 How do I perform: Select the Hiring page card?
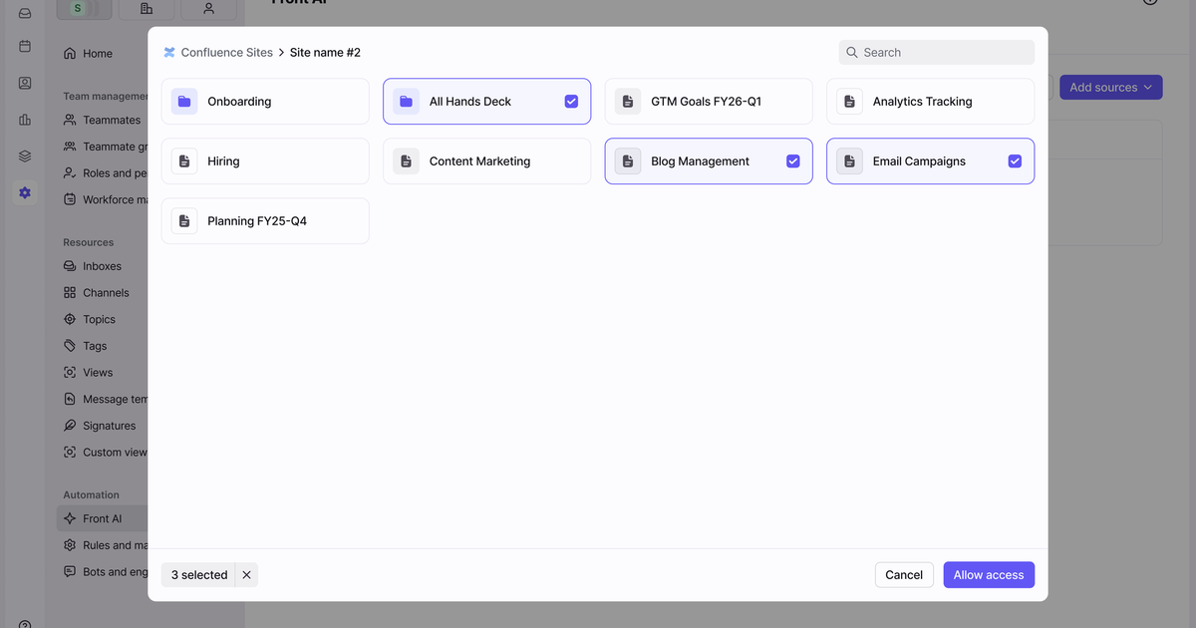tap(265, 161)
